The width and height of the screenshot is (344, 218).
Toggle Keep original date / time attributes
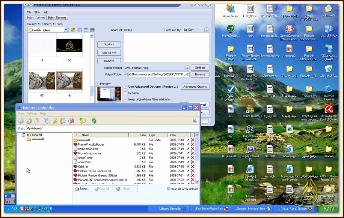[126, 99]
